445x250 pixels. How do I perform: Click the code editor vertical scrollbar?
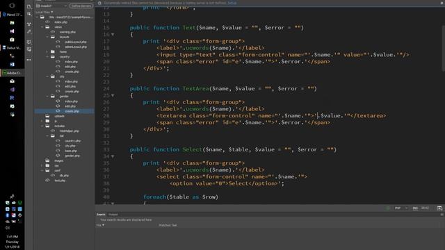click(x=443, y=48)
